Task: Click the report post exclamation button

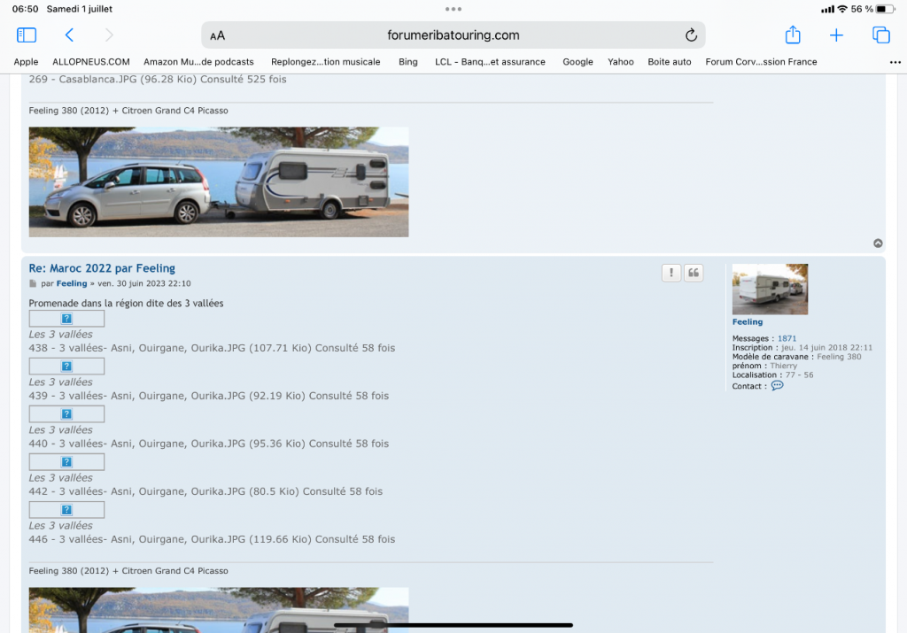Action: click(671, 273)
